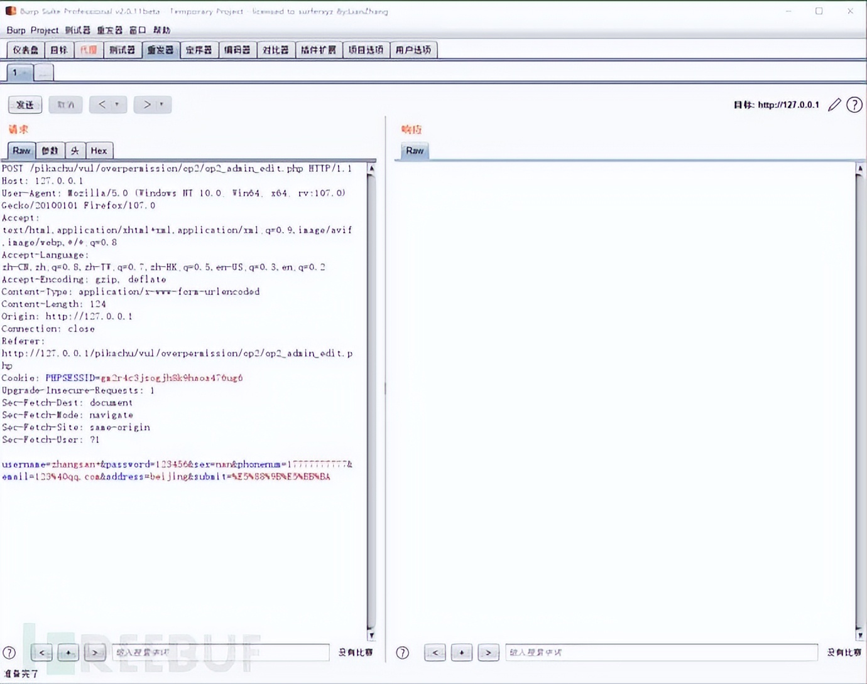Expand the history back dropdown arrow
Image resolution: width=867 pixels, height=684 pixels.
tap(117, 105)
